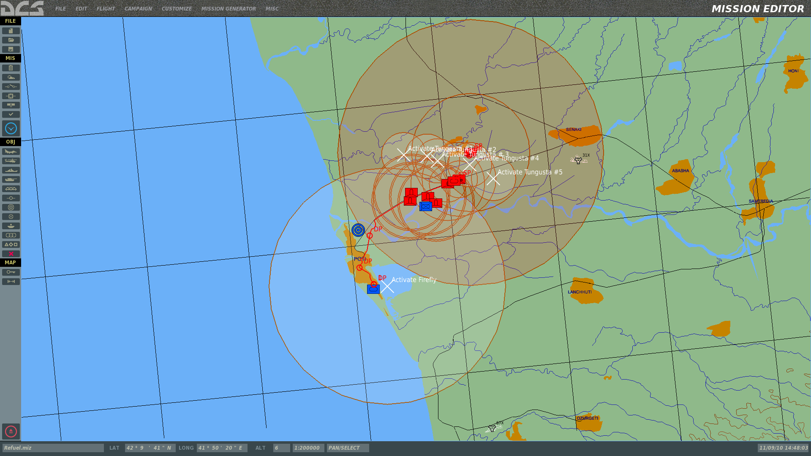The image size is (811, 456).
Task: Open the mission options signpost icon
Action: tap(11, 105)
